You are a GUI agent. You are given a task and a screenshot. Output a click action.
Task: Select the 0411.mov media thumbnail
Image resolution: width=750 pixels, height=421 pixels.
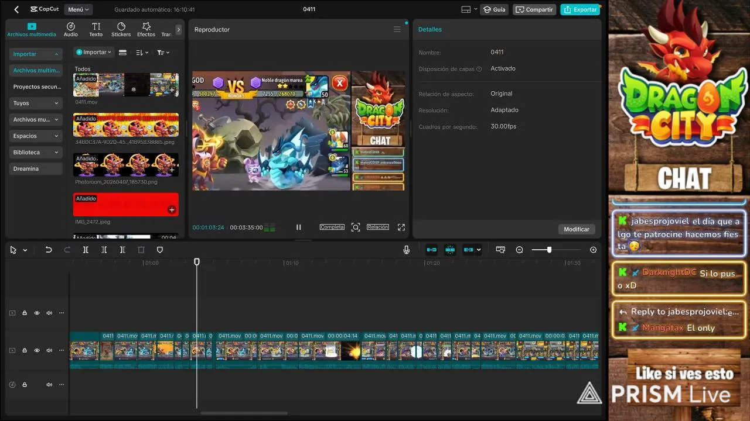click(x=126, y=85)
